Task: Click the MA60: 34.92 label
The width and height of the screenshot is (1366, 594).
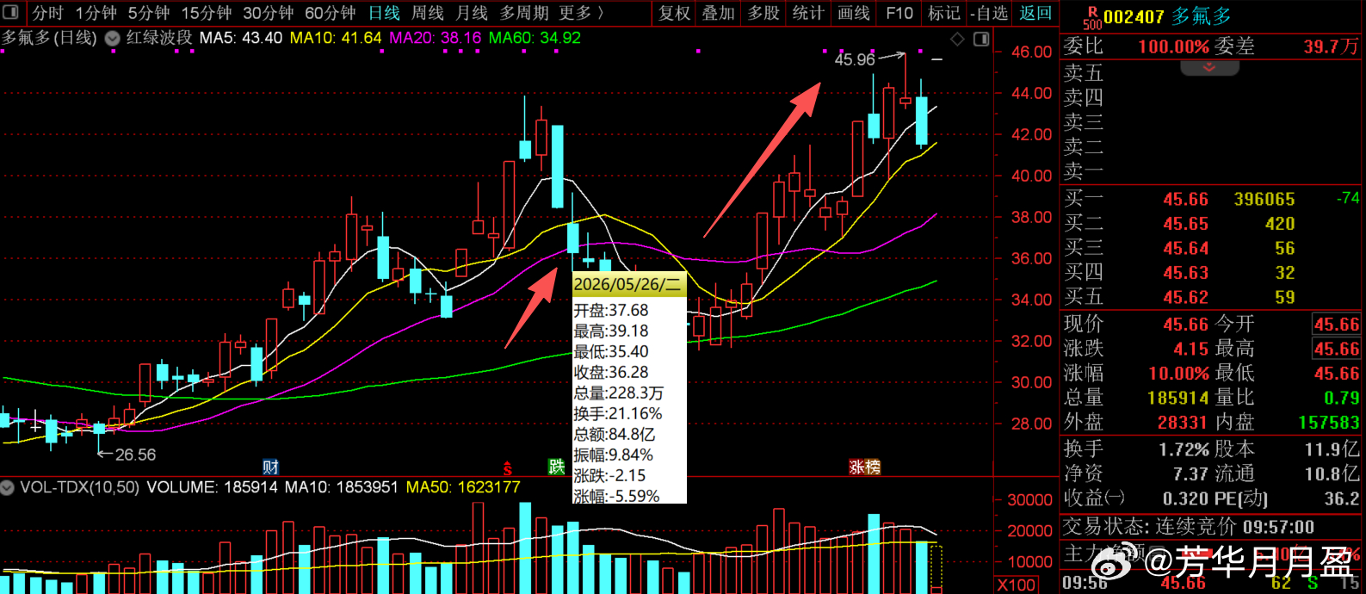Action: [535, 38]
